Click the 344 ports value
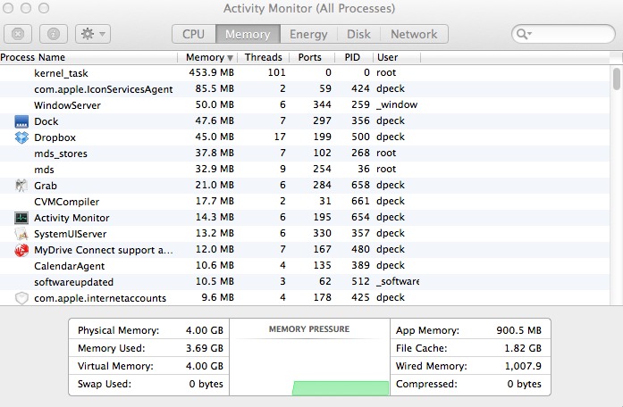 point(322,104)
